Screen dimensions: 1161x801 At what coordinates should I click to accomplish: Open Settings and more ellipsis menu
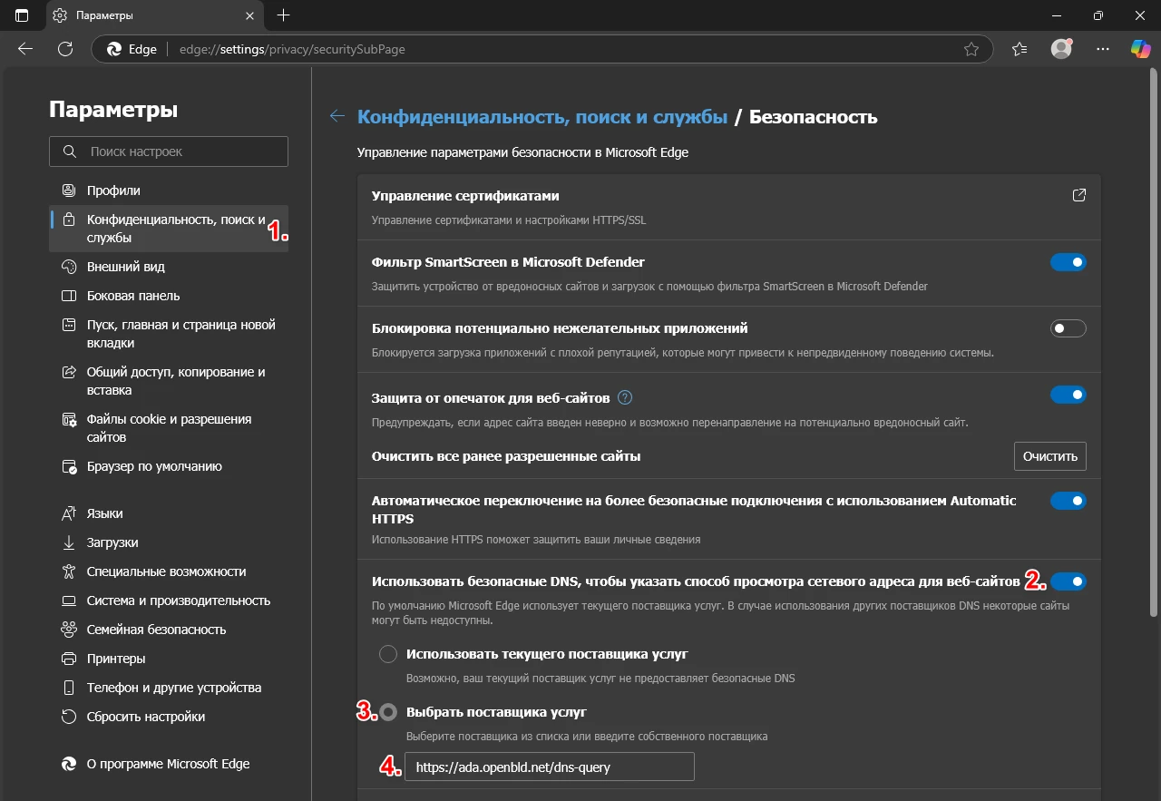(1102, 49)
